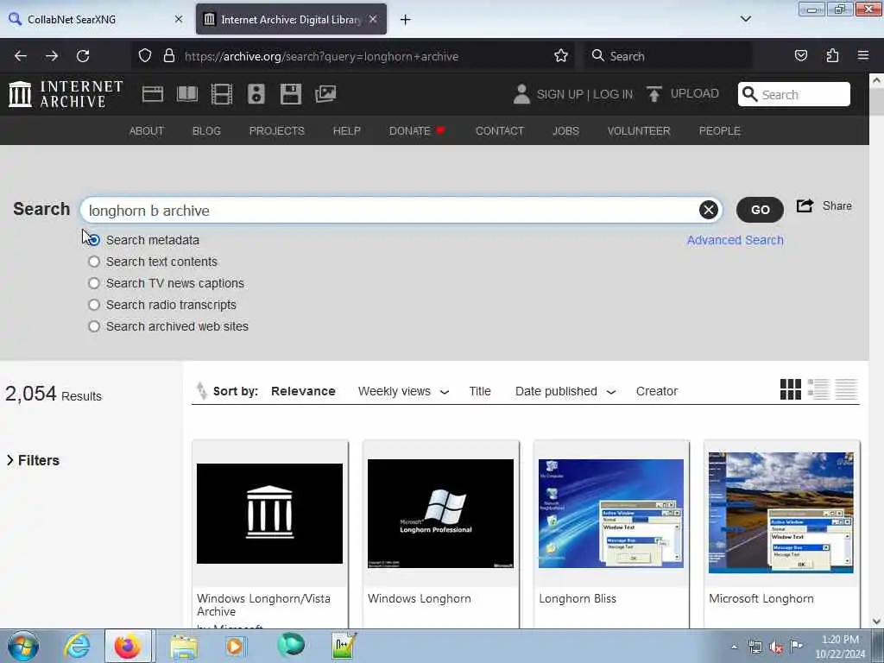Open the VOLUNTEER menu item
The image size is (884, 663).
pyautogui.click(x=639, y=131)
